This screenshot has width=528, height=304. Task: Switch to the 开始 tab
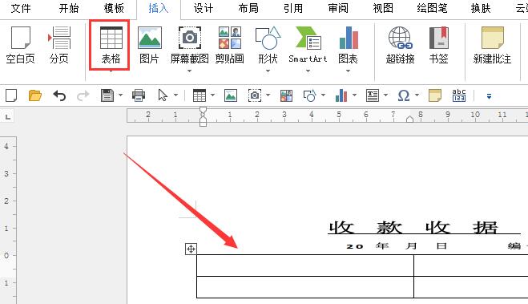pyautogui.click(x=69, y=8)
